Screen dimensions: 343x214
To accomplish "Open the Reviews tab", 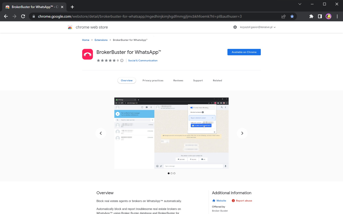I will click(x=178, y=80).
